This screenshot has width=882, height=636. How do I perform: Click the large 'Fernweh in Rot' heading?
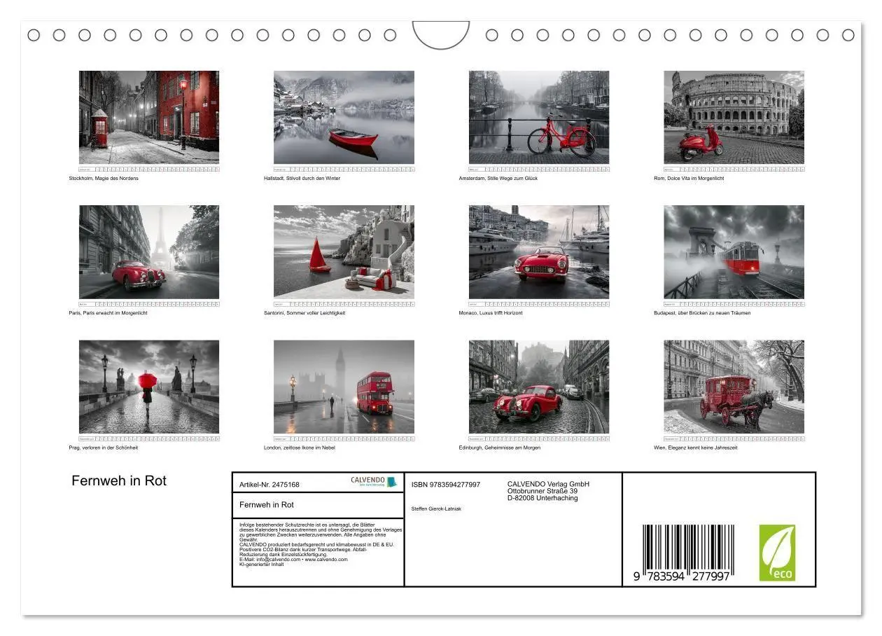(119, 481)
